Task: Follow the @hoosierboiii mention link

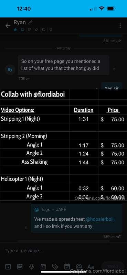Action: (100, 219)
